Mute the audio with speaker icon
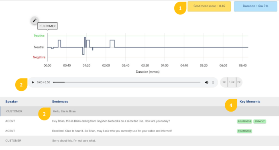Image resolution: width=279 pixels, height=150 pixels. click(x=207, y=82)
